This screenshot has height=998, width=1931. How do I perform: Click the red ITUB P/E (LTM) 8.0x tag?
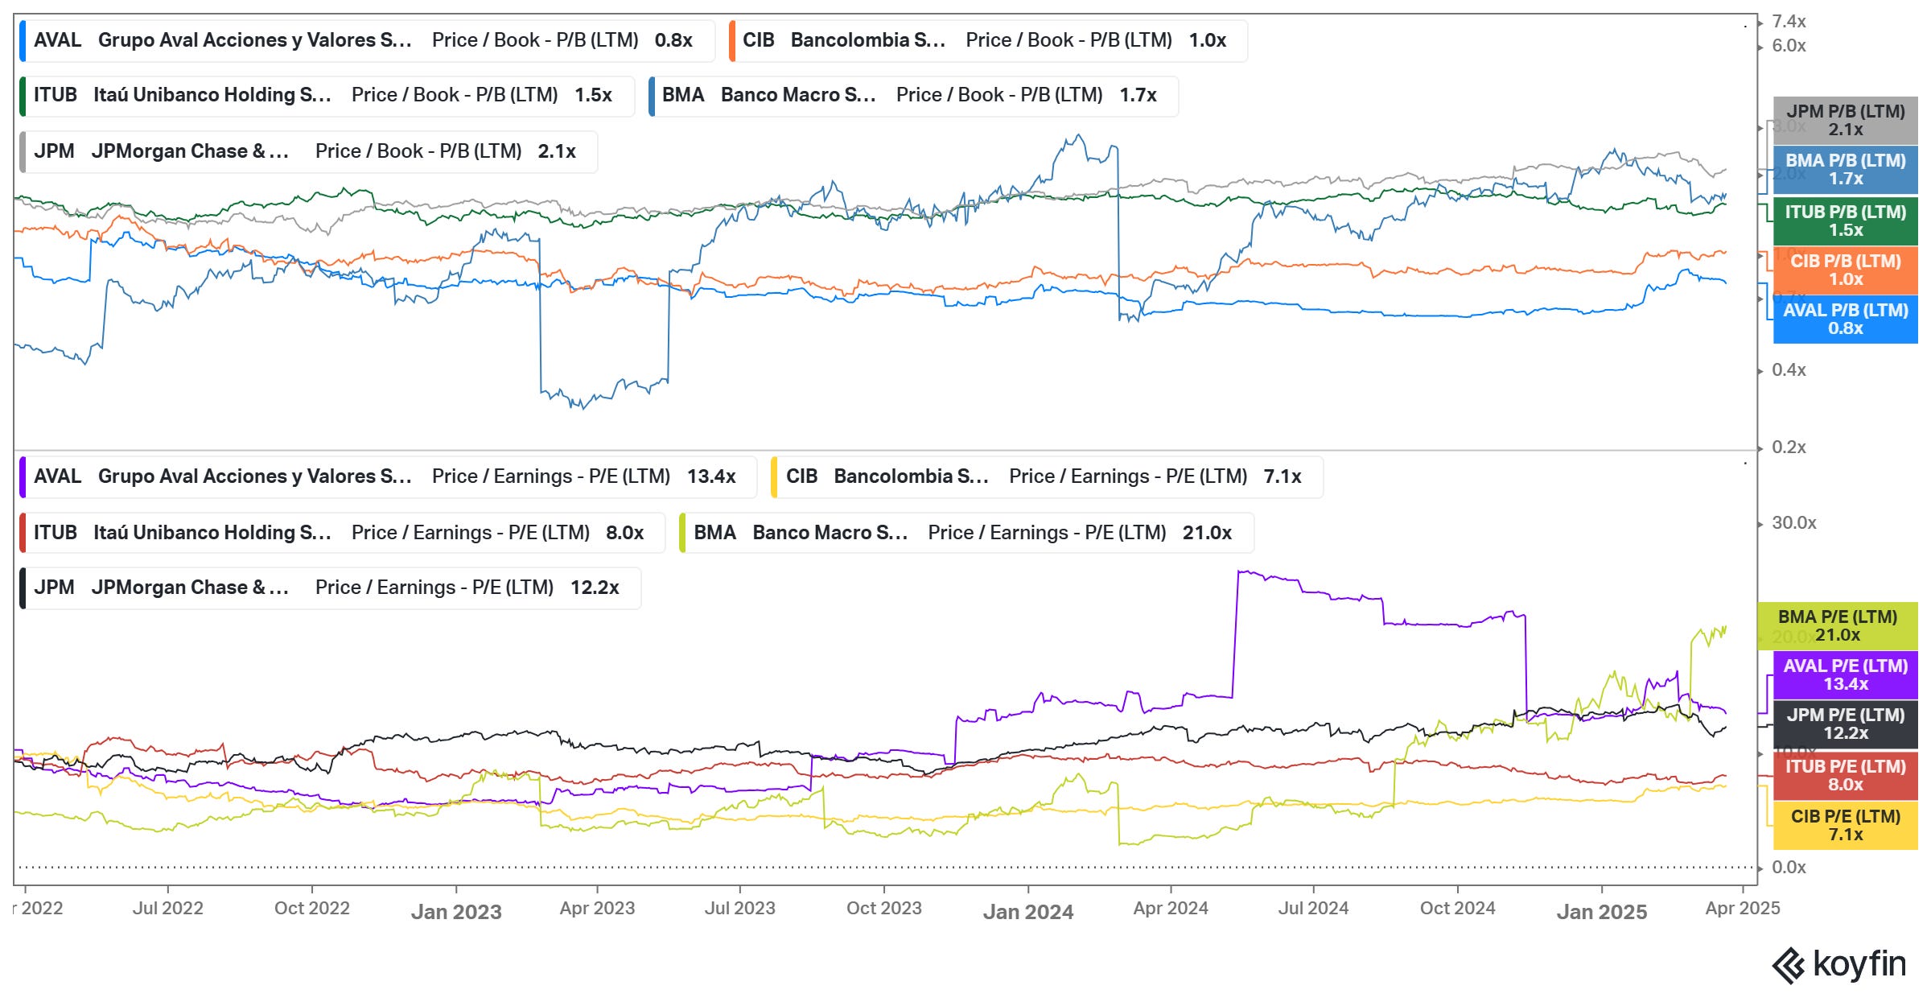[1845, 776]
